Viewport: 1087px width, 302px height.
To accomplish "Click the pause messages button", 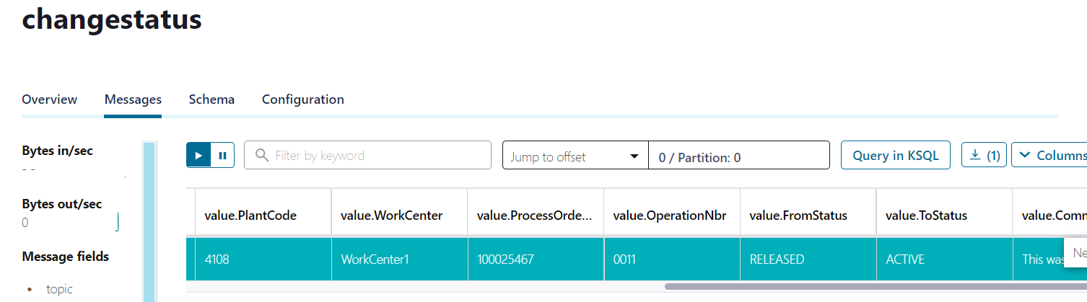I will click(x=222, y=155).
